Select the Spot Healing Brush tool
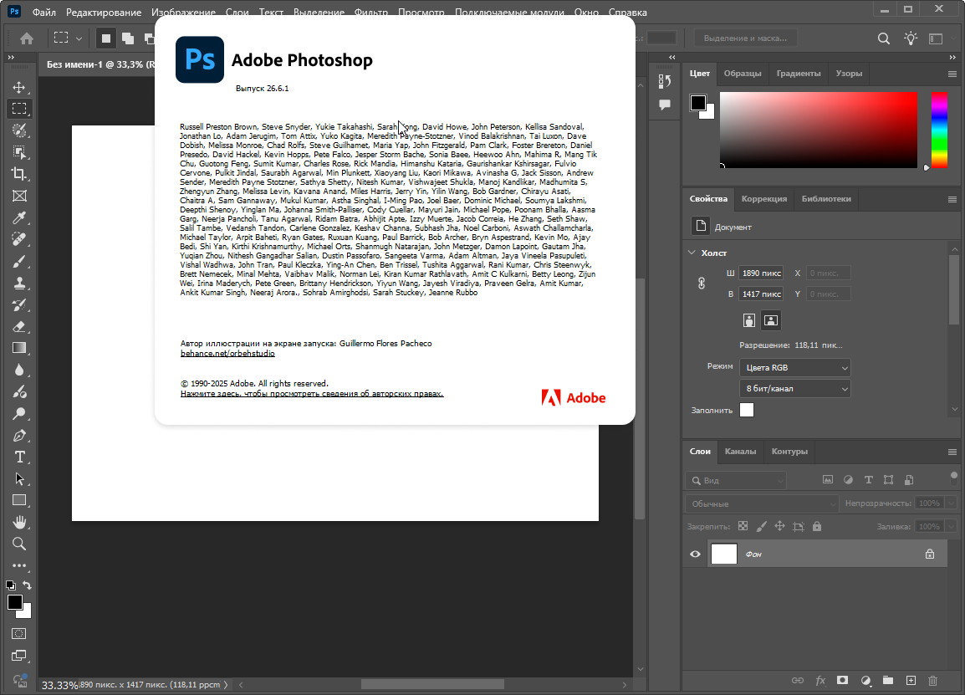 pyautogui.click(x=19, y=239)
